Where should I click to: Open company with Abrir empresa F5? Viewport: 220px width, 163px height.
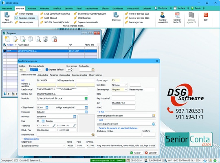point(7,18)
